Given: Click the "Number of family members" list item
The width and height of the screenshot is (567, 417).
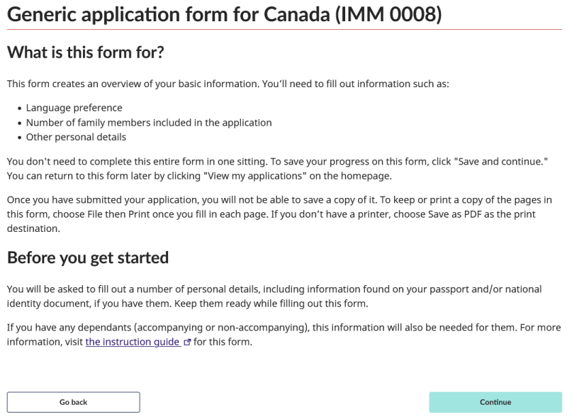Looking at the screenshot, I should [x=149, y=123].
